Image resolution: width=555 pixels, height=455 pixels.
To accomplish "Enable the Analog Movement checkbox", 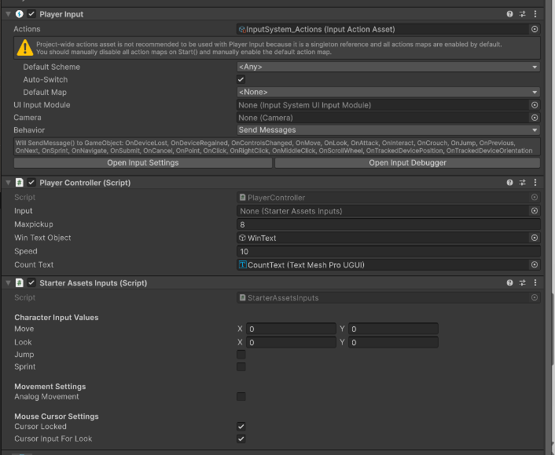I will pos(241,396).
